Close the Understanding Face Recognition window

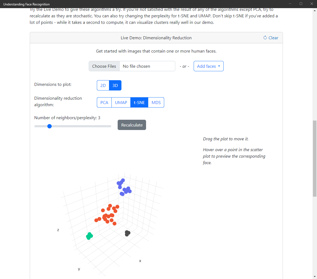click(312, 4)
